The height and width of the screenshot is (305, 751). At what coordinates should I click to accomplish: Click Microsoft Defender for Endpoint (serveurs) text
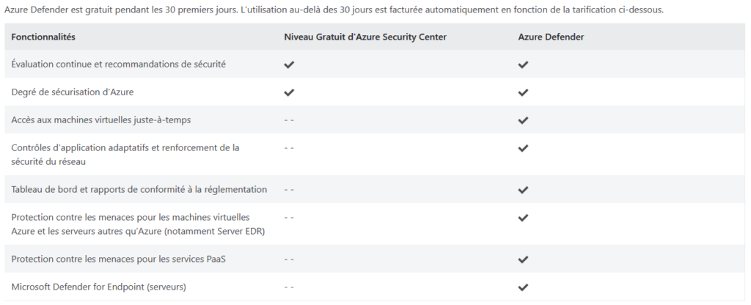99,287
